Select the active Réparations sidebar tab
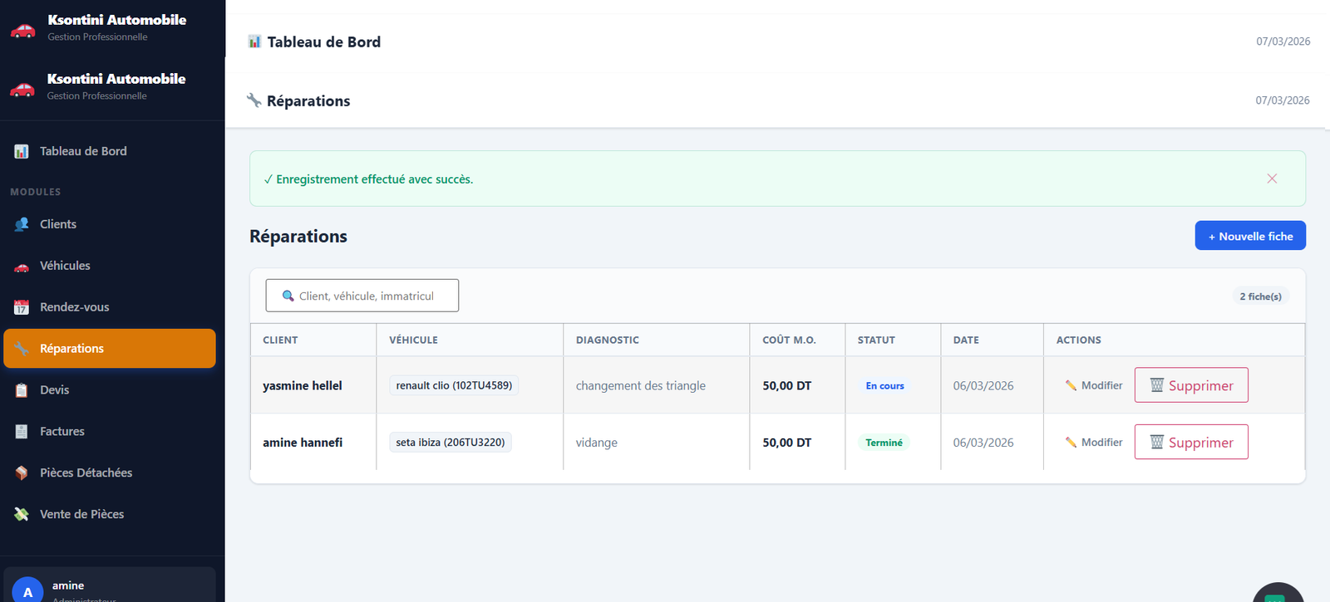The height and width of the screenshot is (602, 1330). click(109, 349)
